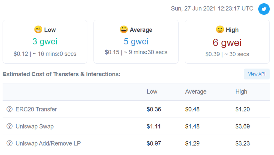Click the Uniswap Add/Remove LP row label
Image resolution: width=274 pixels, height=155 pixels.
48,143
